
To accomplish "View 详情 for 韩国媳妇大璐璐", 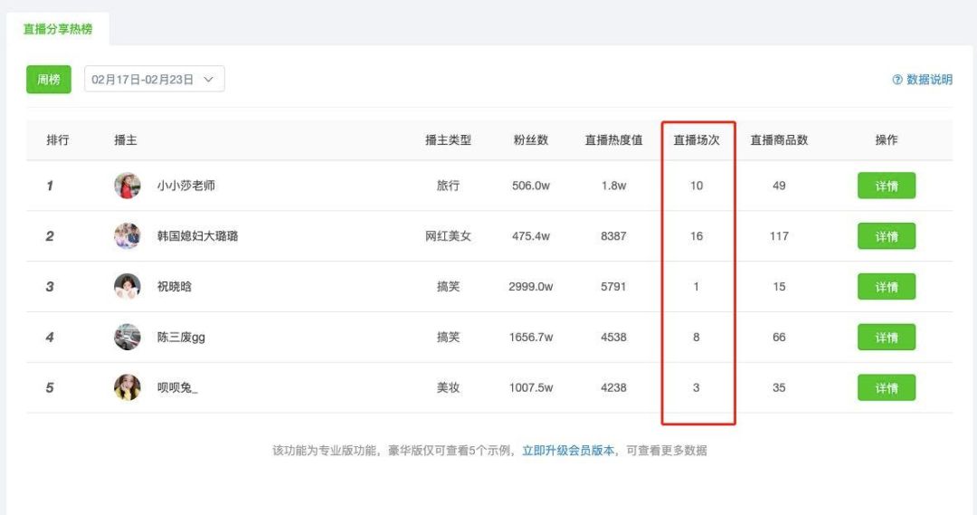I will tap(887, 236).
